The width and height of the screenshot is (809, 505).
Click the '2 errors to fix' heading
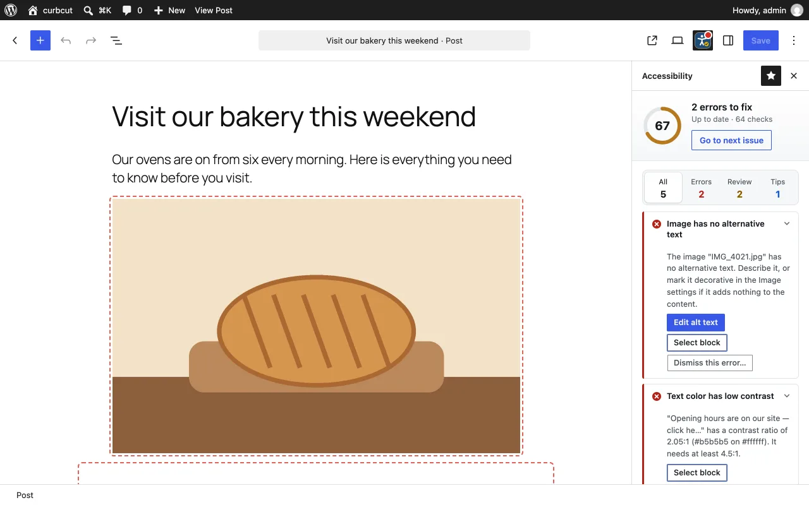coord(722,107)
